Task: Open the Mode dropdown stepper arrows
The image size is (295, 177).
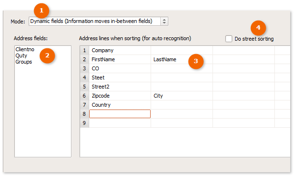Action: 164,21
